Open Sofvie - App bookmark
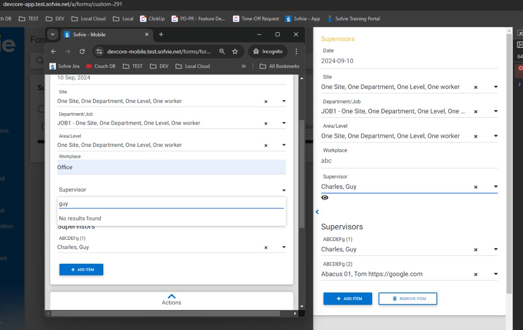The height and width of the screenshot is (330, 523). click(303, 19)
